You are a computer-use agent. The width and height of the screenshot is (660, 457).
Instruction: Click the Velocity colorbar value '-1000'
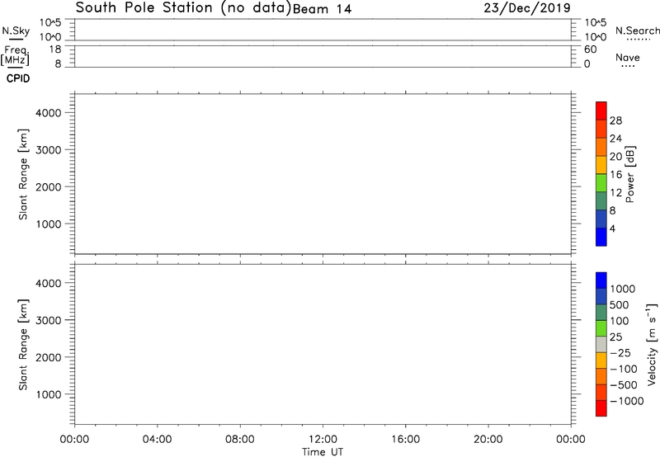click(626, 401)
